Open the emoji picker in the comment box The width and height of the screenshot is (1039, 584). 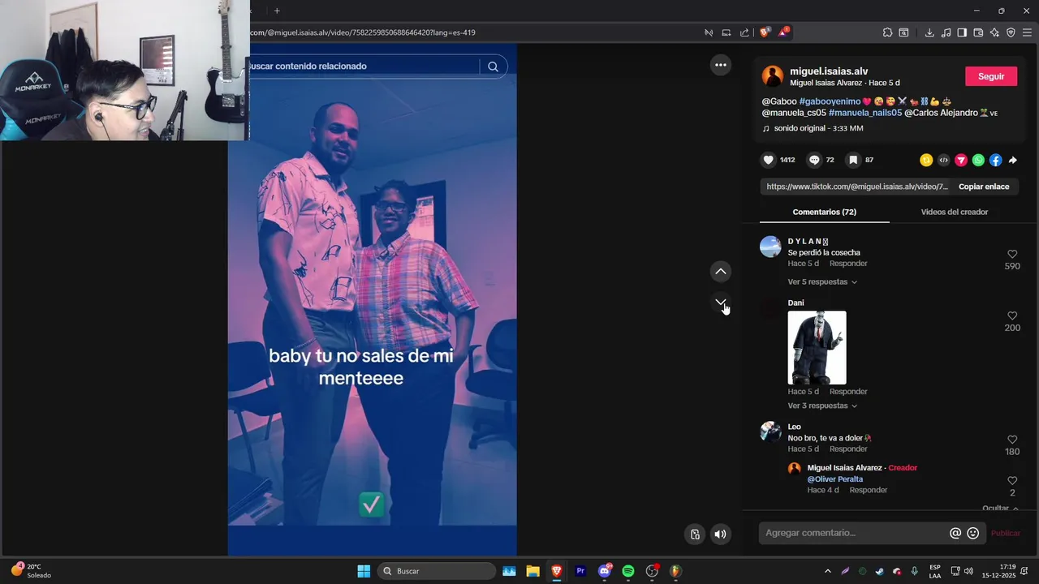pos(973,533)
